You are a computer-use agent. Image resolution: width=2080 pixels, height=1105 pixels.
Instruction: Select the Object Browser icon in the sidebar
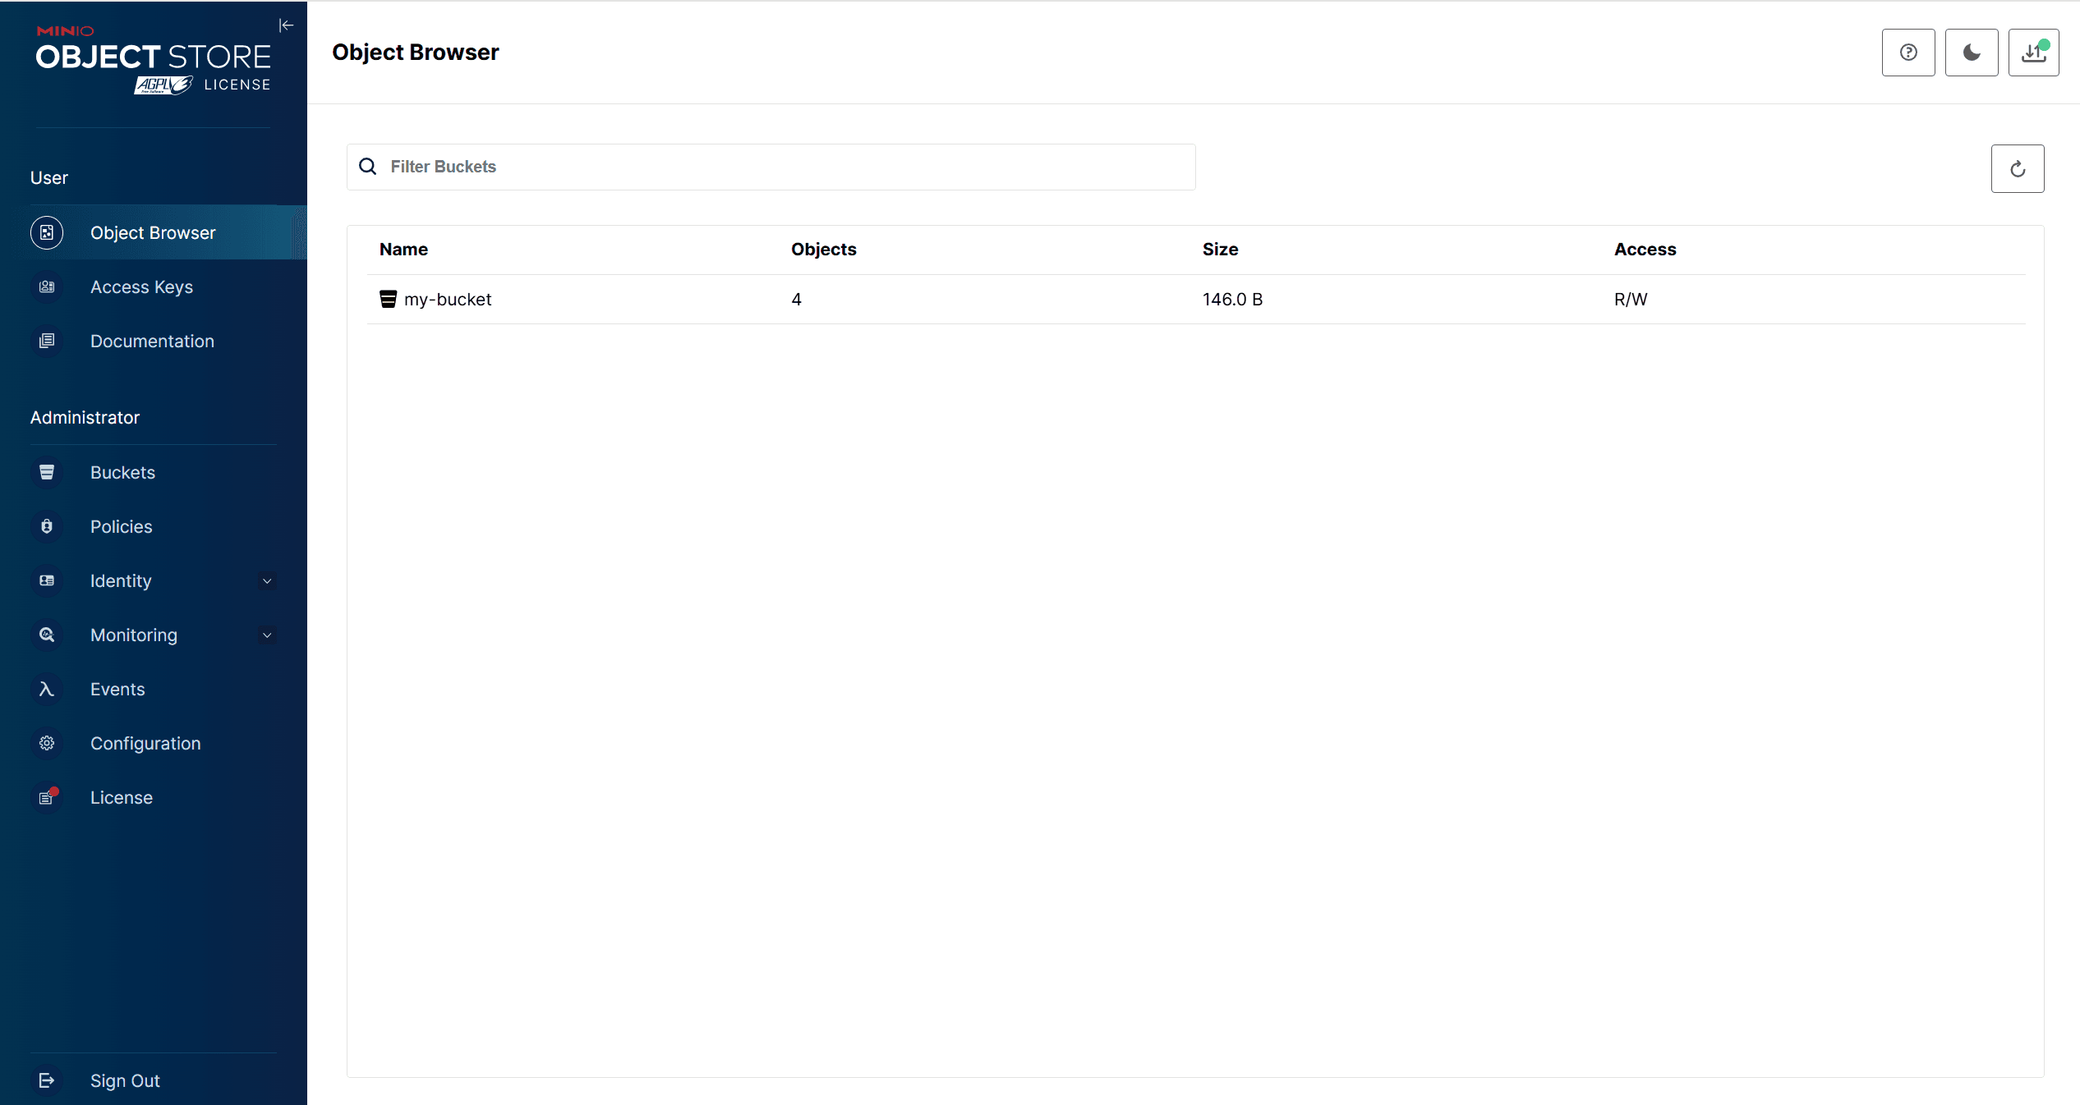pos(46,232)
